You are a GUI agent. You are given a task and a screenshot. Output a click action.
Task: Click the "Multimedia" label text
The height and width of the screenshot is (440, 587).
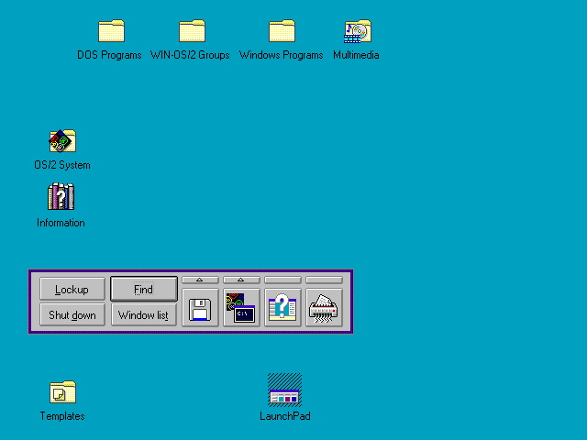[x=356, y=55]
